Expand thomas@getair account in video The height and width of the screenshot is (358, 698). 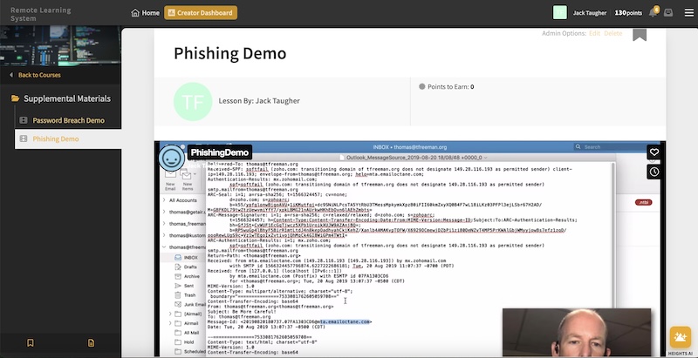tap(164, 212)
